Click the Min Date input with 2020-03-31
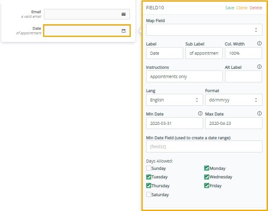 [175, 123]
